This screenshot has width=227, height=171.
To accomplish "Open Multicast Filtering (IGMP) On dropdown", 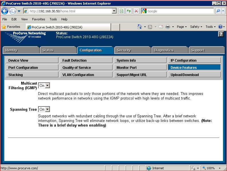I will (x=44, y=85).
